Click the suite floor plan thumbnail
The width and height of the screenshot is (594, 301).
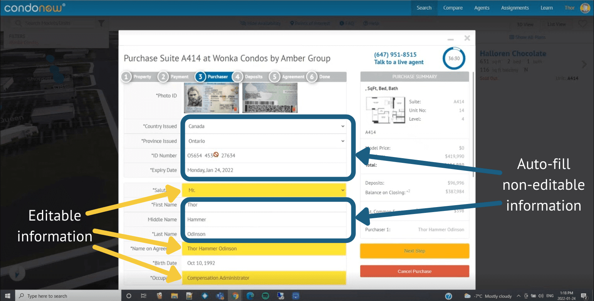coord(386,110)
